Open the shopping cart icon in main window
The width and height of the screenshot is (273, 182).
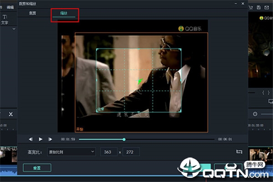251,7
